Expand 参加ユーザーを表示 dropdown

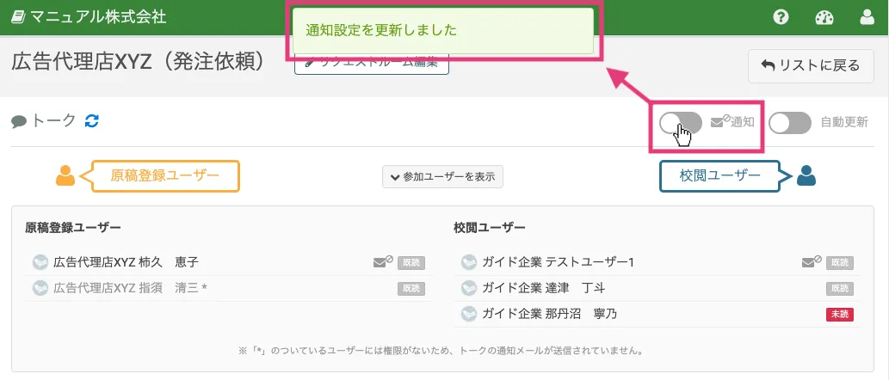pyautogui.click(x=442, y=177)
